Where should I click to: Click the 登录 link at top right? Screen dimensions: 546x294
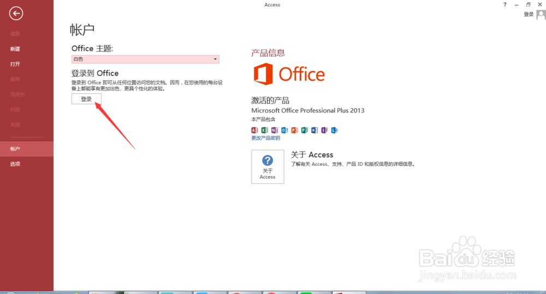tap(529, 14)
